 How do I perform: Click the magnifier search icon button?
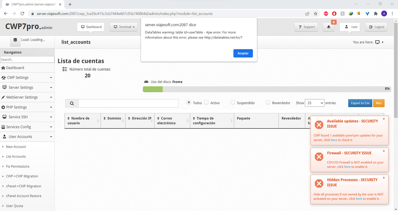[x=72, y=103]
